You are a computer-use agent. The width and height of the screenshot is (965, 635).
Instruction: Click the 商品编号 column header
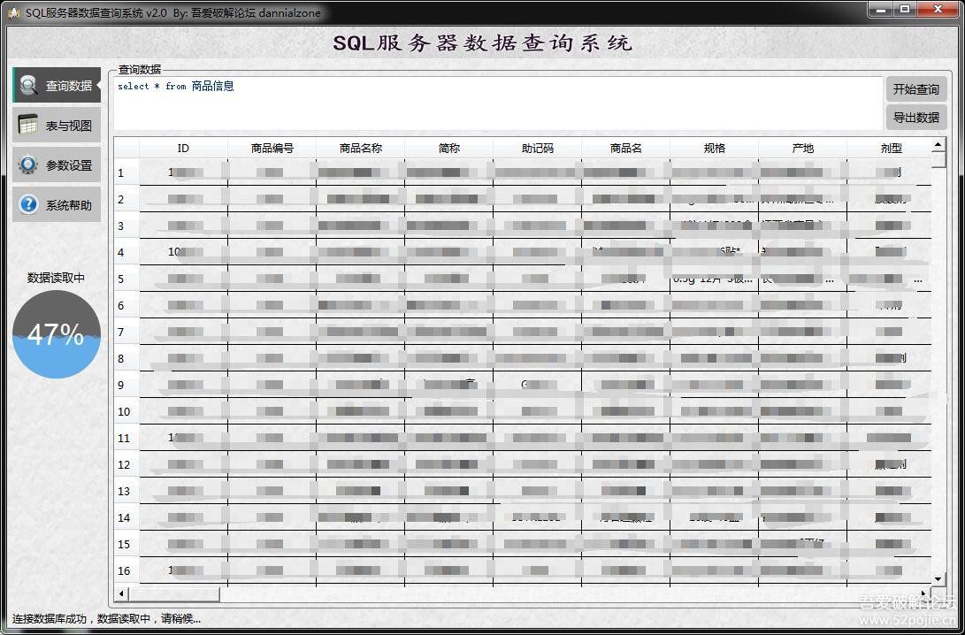(272, 149)
